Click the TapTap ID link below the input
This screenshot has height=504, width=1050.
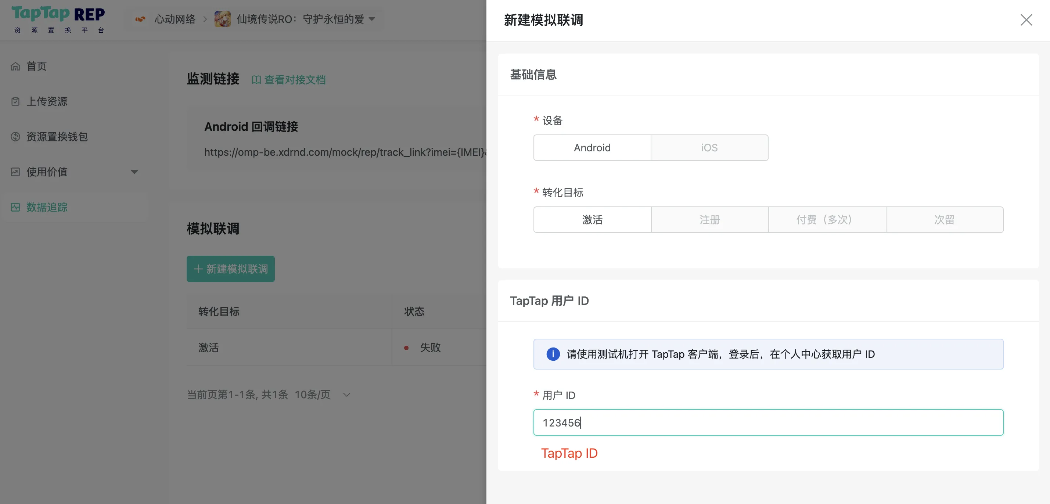point(569,453)
